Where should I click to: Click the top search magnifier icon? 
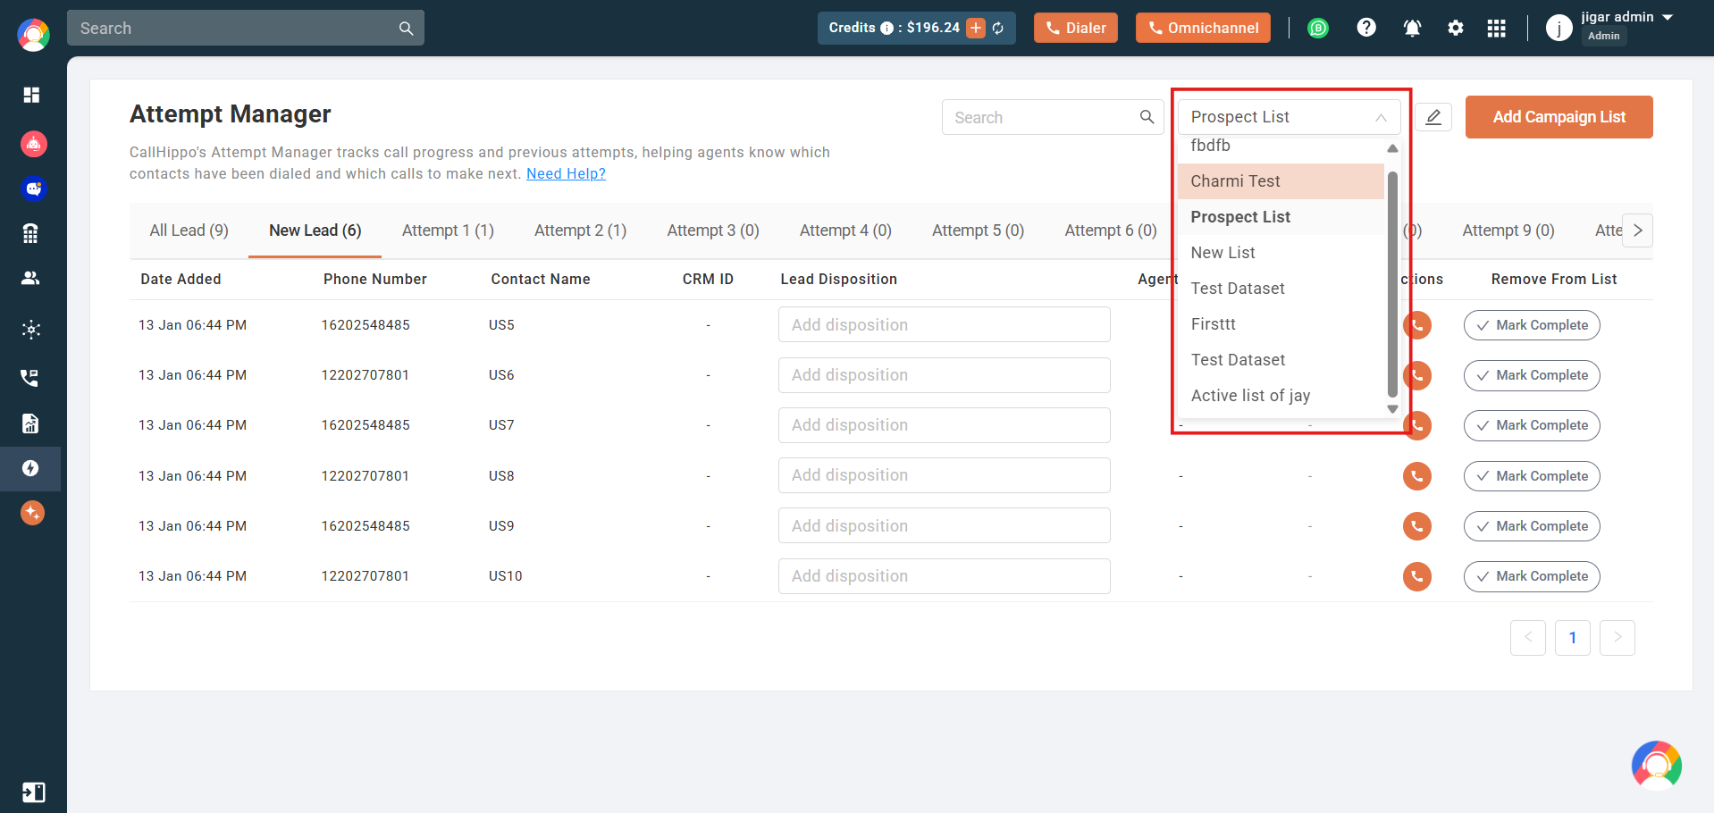coord(406,29)
